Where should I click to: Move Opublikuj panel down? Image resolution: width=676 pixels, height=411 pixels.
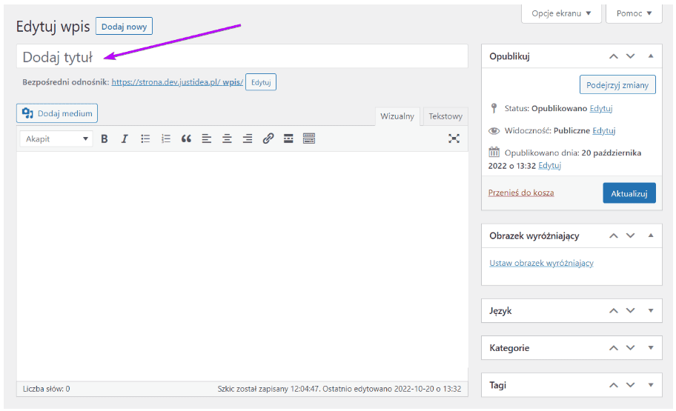pyautogui.click(x=630, y=56)
